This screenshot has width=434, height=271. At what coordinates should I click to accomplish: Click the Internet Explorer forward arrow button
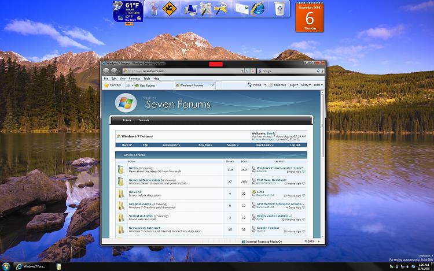tap(114, 71)
